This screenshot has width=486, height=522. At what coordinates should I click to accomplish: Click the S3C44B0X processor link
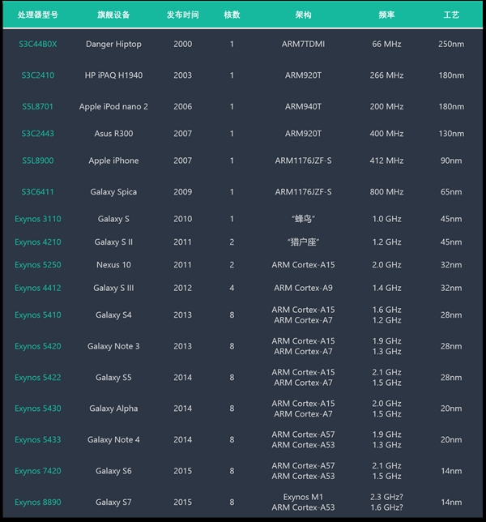[38, 44]
